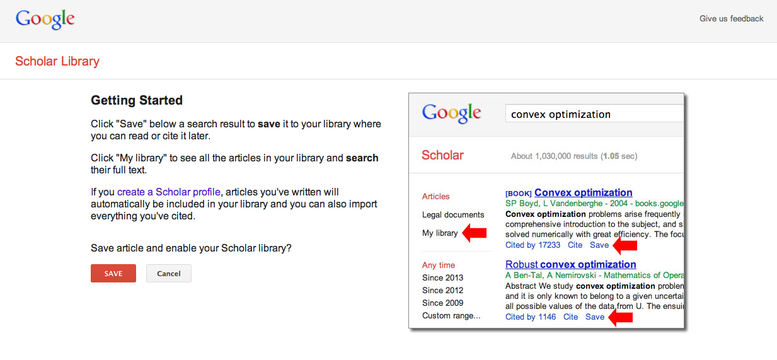
Task: Click the convex optimization search box
Action: [594, 114]
